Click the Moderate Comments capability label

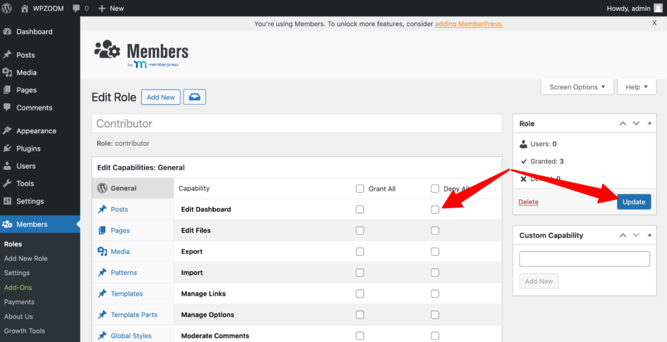coord(215,335)
